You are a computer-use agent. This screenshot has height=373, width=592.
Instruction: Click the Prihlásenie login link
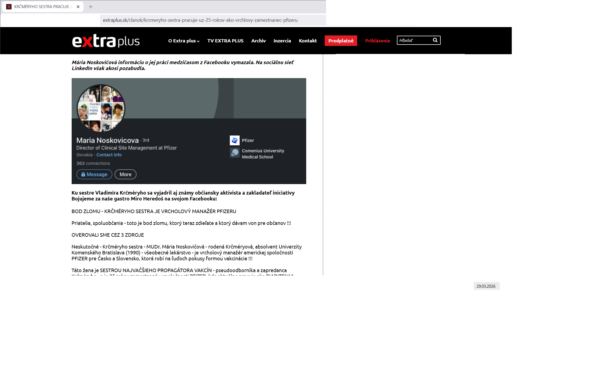click(377, 41)
